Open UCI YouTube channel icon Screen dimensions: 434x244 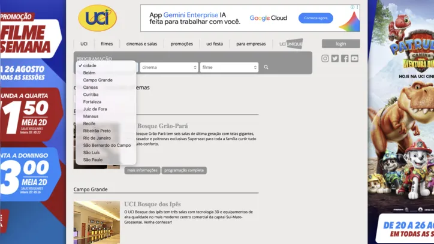click(354, 58)
